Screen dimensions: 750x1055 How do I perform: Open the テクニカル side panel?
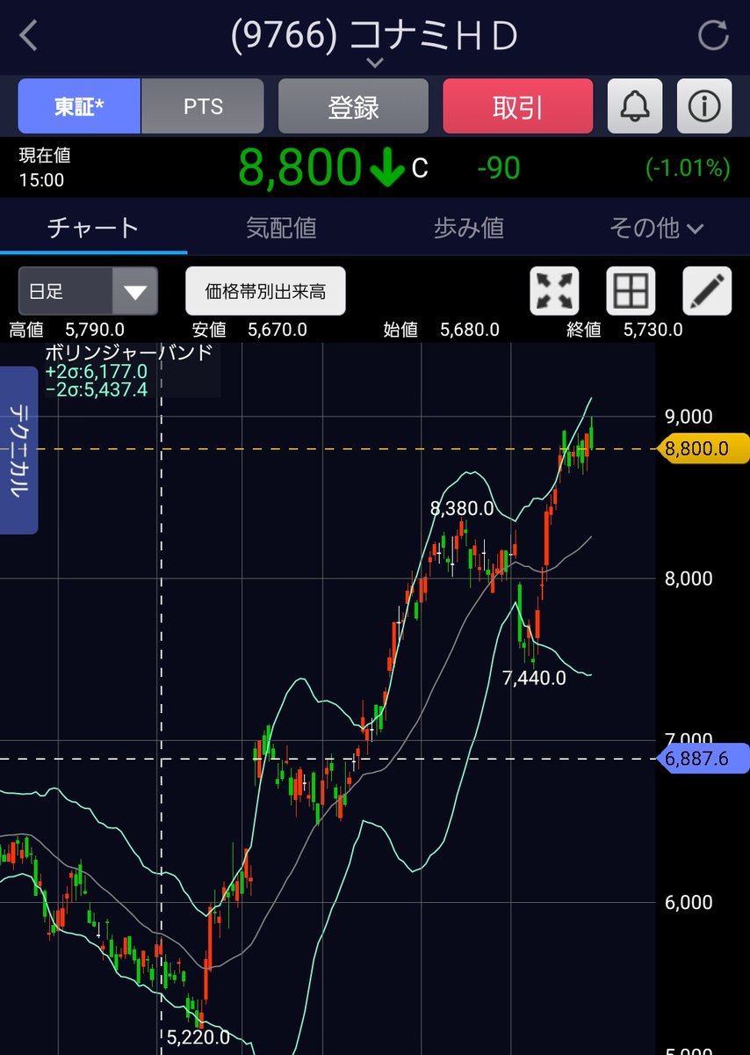(18, 450)
